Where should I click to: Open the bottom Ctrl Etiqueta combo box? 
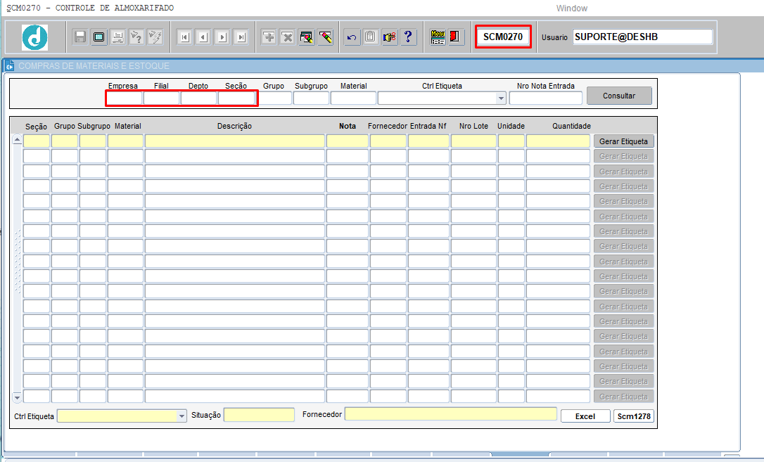(182, 416)
